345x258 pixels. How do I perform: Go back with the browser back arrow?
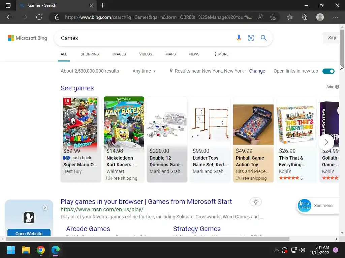pyautogui.click(x=9, y=17)
